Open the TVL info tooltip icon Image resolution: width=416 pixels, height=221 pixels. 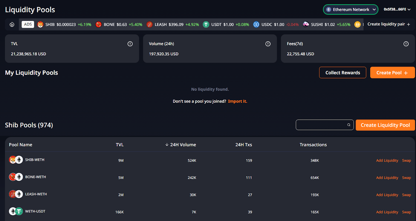click(130, 44)
